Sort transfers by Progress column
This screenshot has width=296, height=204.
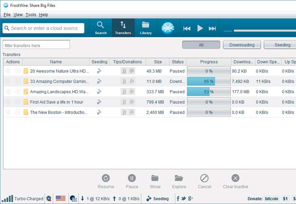[x=209, y=62]
